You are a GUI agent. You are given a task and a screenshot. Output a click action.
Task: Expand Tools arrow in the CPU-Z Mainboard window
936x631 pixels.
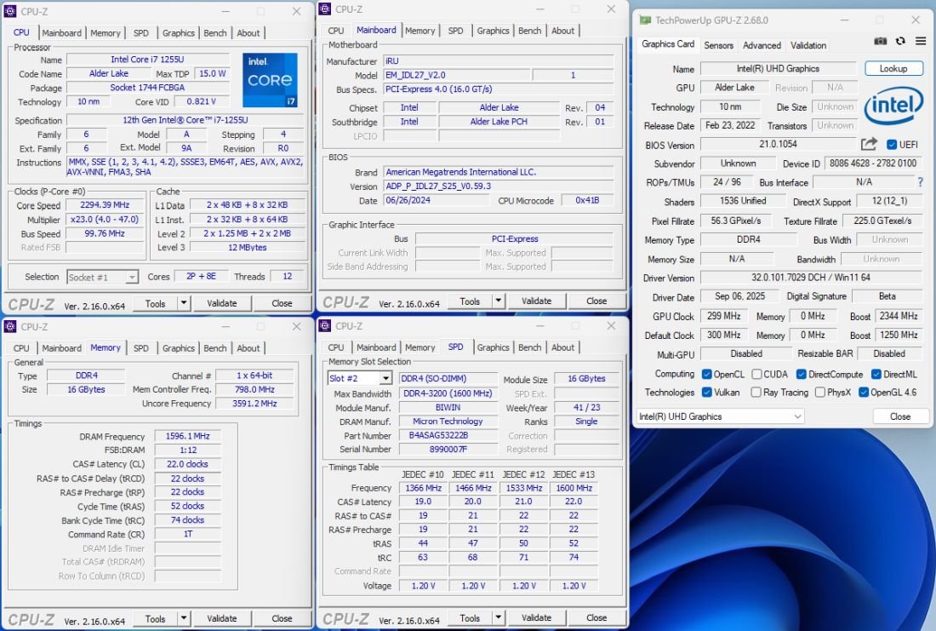(x=499, y=301)
